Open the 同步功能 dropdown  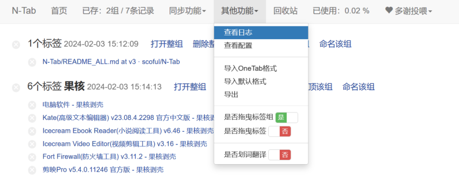click(x=187, y=11)
